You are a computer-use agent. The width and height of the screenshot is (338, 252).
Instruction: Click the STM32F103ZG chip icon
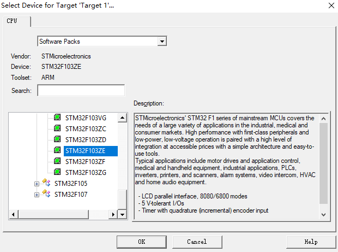tap(57, 172)
